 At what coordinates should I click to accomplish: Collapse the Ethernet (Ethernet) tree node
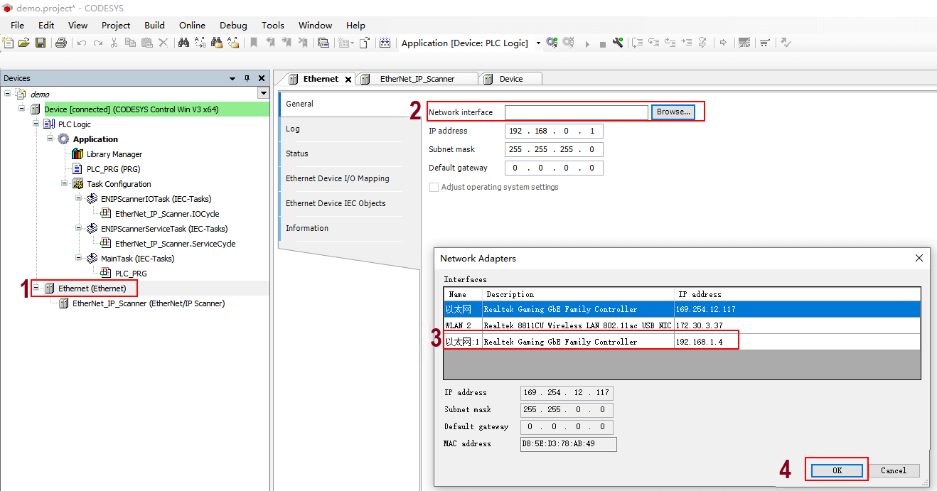tap(36, 288)
